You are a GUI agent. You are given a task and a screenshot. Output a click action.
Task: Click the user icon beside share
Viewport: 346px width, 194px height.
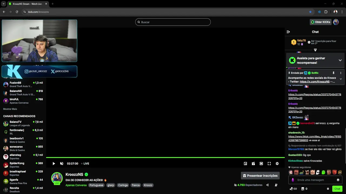(x=276, y=185)
